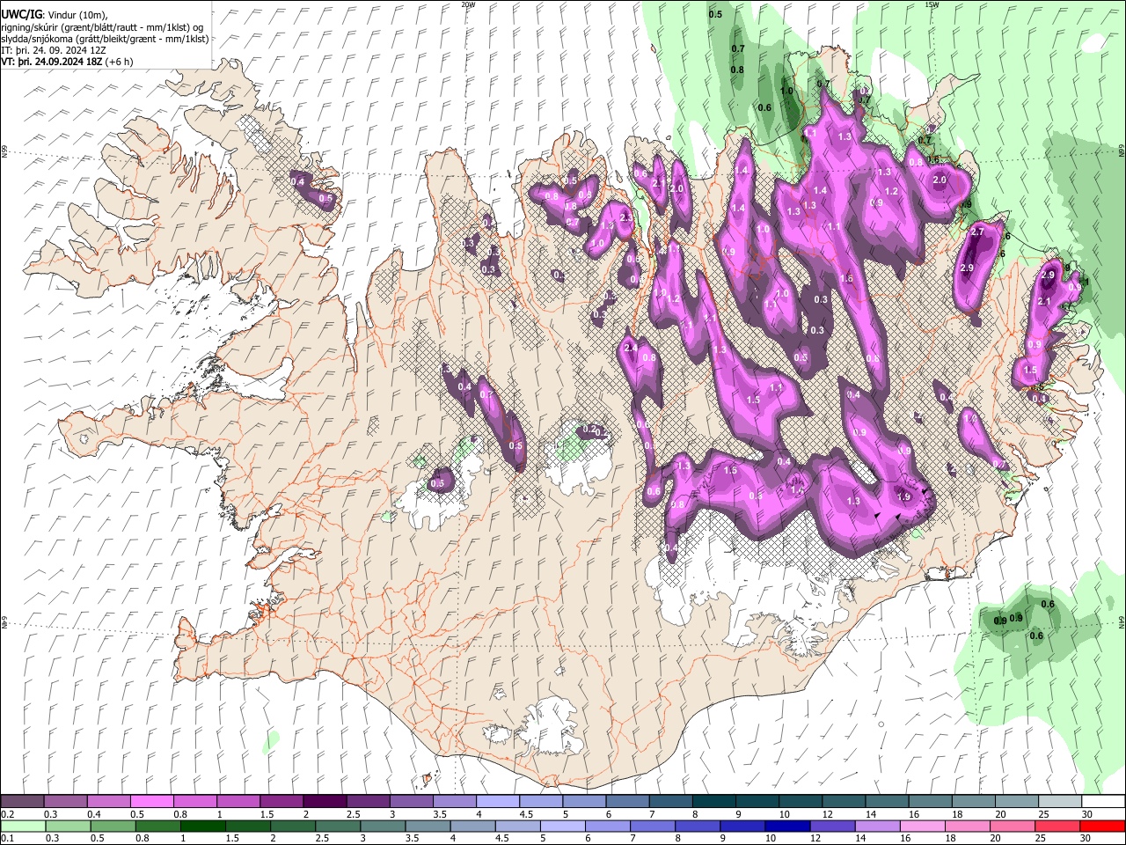Click the white 30 snow scale swatch
Screen dimensions: 1126x845
[x=1102, y=801]
